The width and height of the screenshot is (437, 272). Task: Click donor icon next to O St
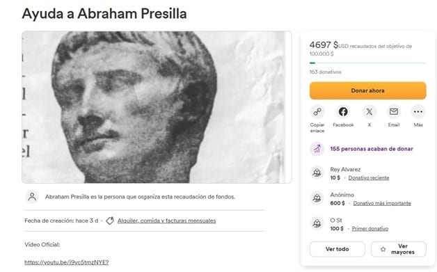(317, 224)
